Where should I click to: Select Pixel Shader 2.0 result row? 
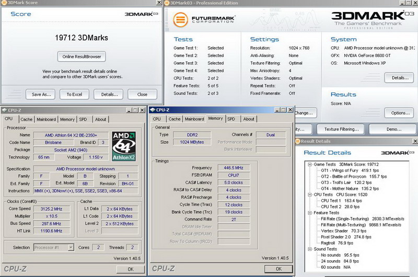(346, 237)
